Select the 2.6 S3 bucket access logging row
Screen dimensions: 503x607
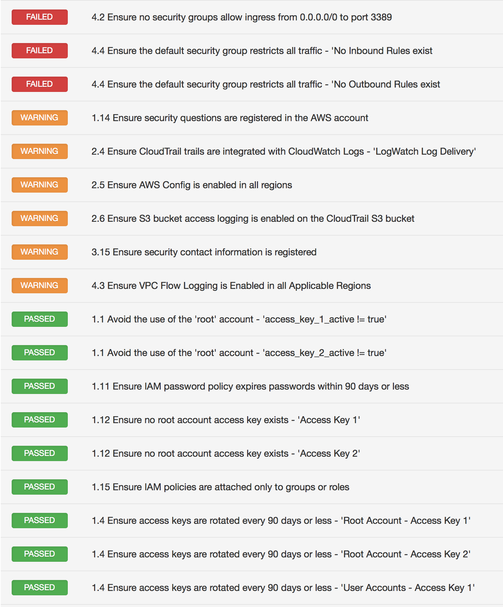[x=253, y=219]
